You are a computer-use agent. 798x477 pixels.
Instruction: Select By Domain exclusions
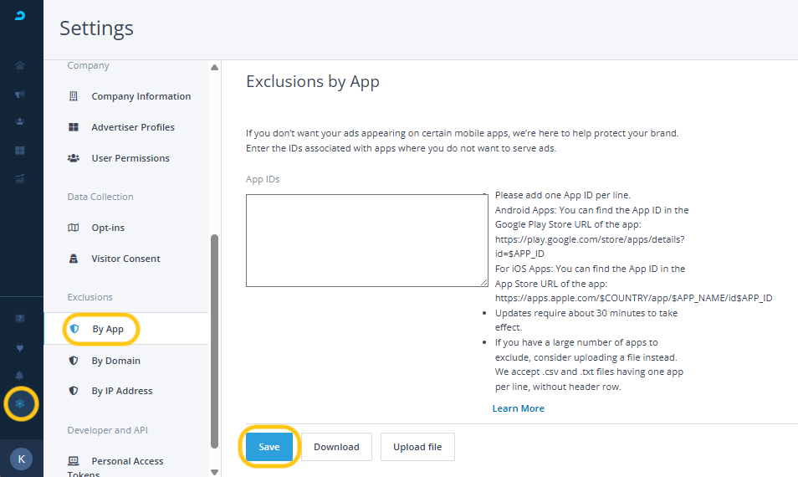tap(115, 361)
